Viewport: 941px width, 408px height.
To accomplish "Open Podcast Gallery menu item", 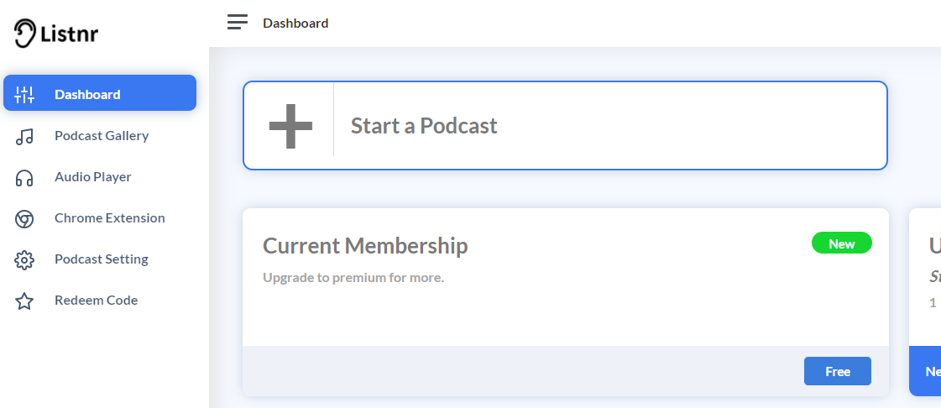I will [x=100, y=136].
